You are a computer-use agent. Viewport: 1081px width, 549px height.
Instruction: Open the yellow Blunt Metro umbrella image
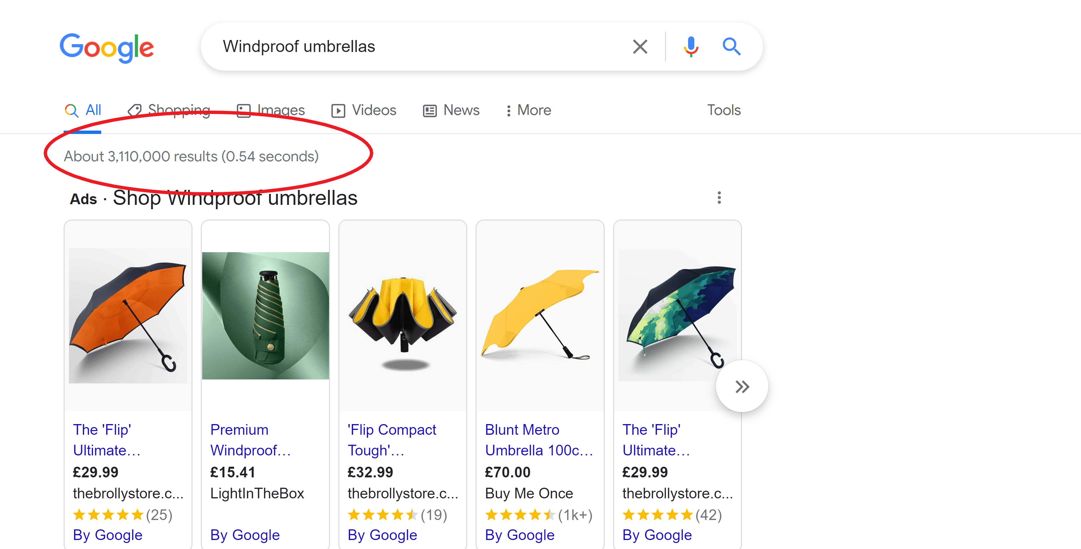[x=540, y=315]
